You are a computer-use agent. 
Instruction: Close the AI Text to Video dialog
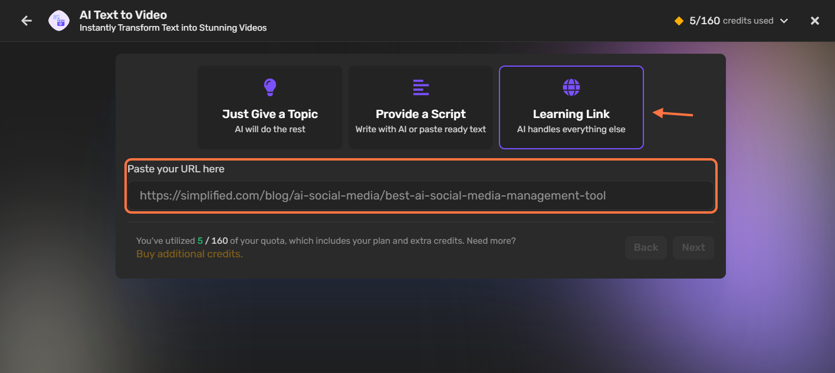[815, 21]
